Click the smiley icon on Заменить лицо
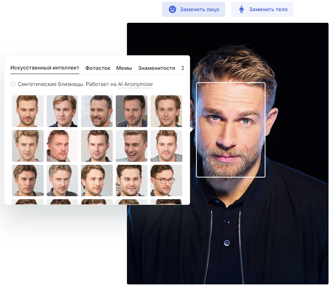This screenshot has width=336, height=293. coord(172,9)
